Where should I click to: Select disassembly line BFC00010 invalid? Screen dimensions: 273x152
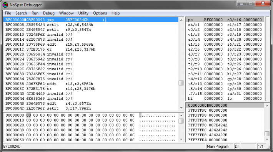(91, 35)
